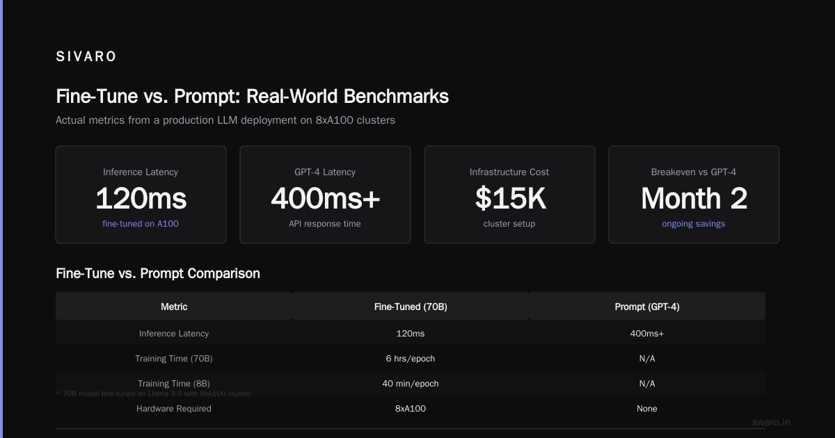Click the 40 min/epoch table cell
The image size is (835, 438).
click(411, 384)
